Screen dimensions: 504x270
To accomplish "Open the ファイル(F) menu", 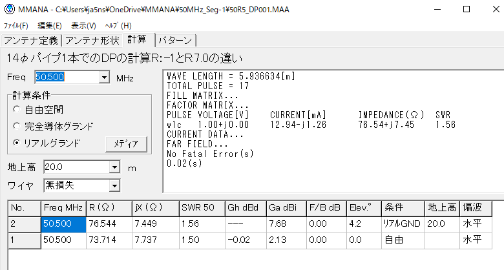I will click(x=16, y=26).
